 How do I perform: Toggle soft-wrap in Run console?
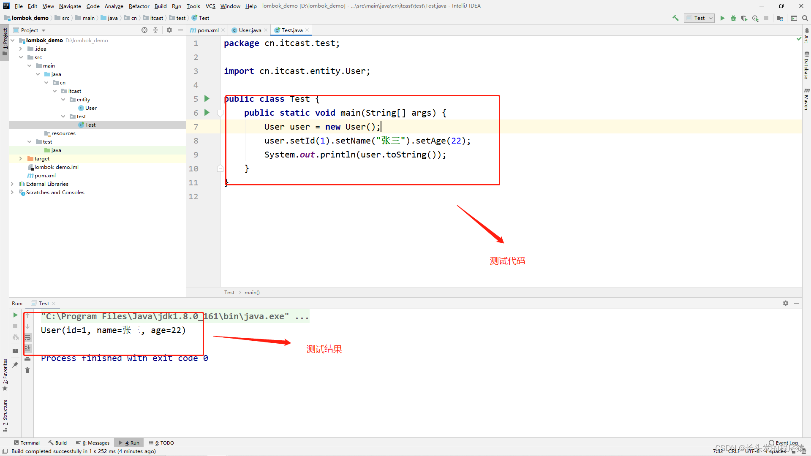(x=27, y=337)
